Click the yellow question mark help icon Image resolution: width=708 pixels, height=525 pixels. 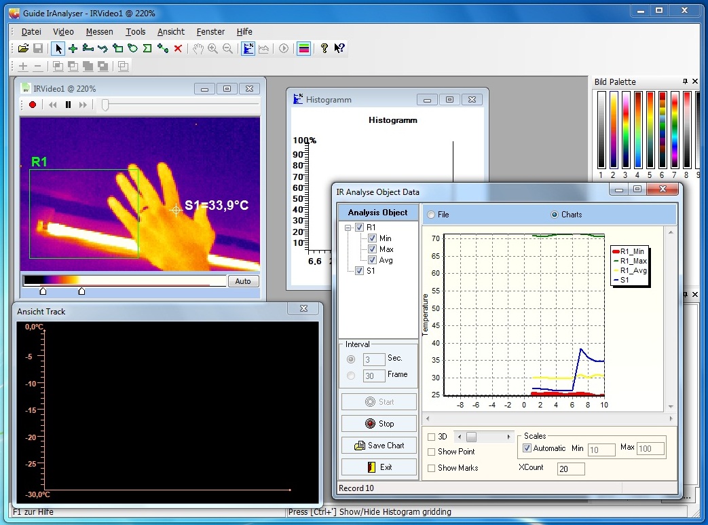[x=324, y=48]
